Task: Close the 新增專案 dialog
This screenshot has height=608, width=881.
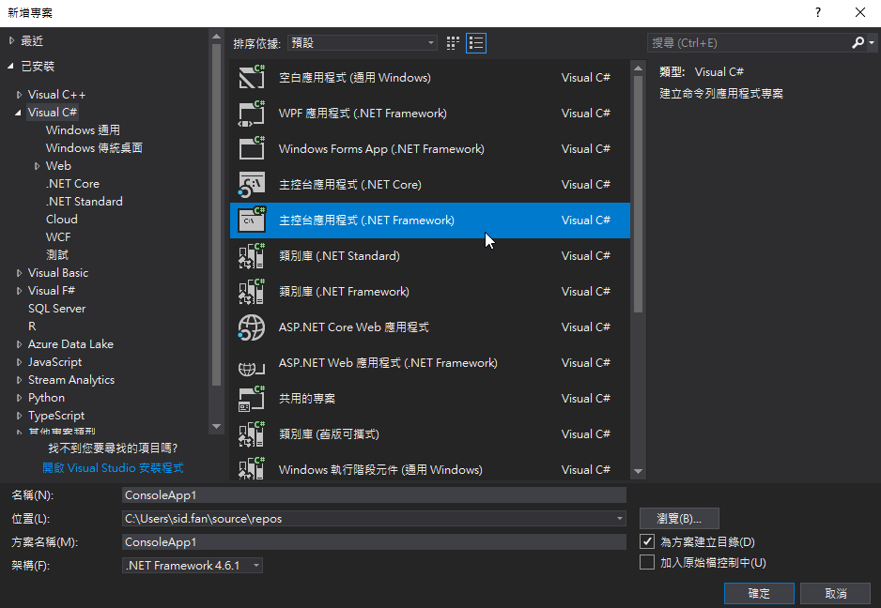Action: (x=859, y=12)
